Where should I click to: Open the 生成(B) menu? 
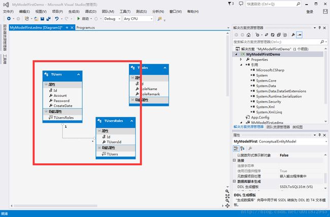point(74,12)
